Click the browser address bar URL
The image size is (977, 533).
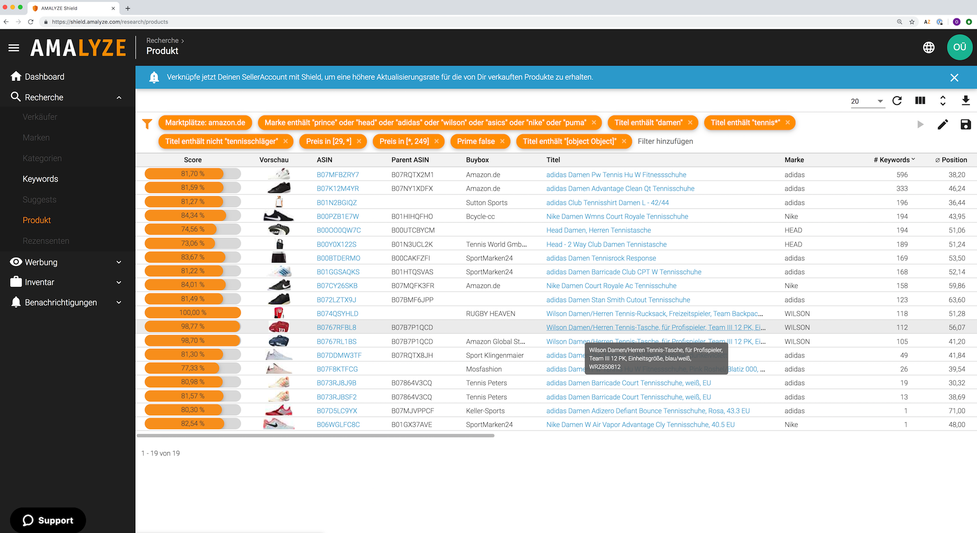110,22
